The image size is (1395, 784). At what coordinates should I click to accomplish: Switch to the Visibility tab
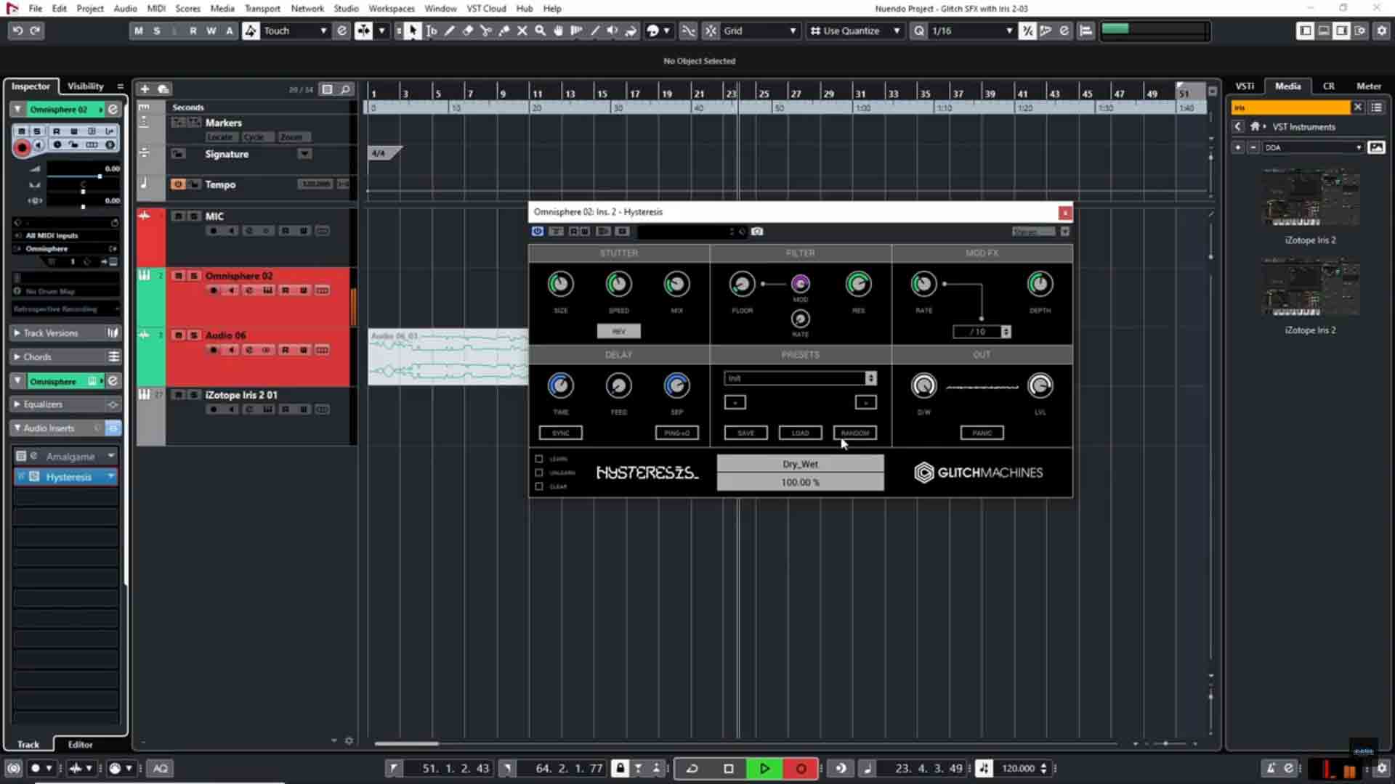click(x=86, y=86)
